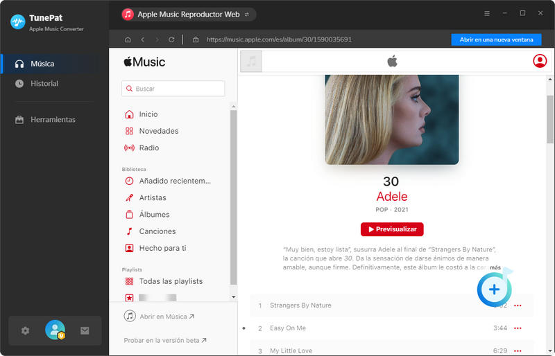Screen dimensions: 555x356
Task: Click 'Abrir en una nueva ventana' button
Action: pos(496,39)
